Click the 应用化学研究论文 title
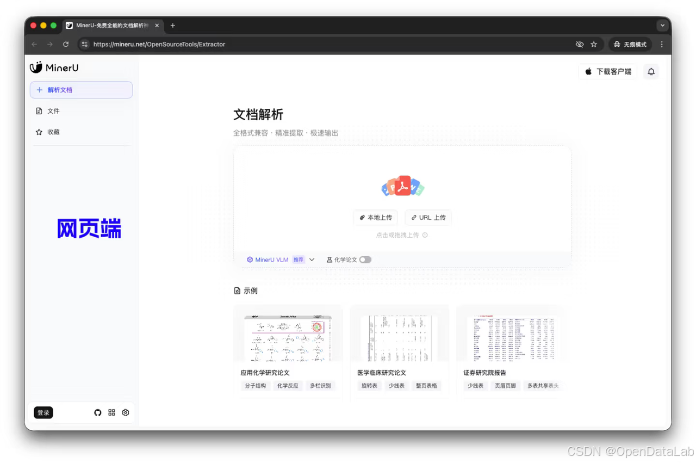Image resolution: width=696 pixels, height=463 pixels. (x=265, y=373)
